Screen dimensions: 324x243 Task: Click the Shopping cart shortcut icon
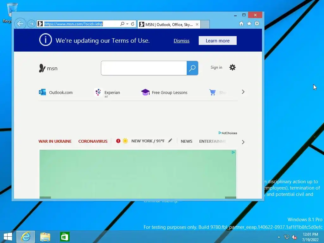pyautogui.click(x=212, y=92)
